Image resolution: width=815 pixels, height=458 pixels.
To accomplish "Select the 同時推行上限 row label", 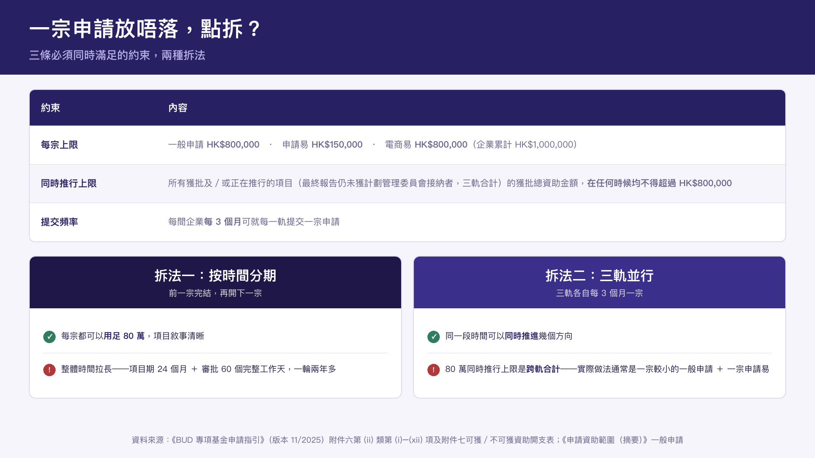I will [x=69, y=183].
